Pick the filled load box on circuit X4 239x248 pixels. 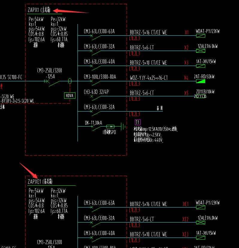coord(201,81)
